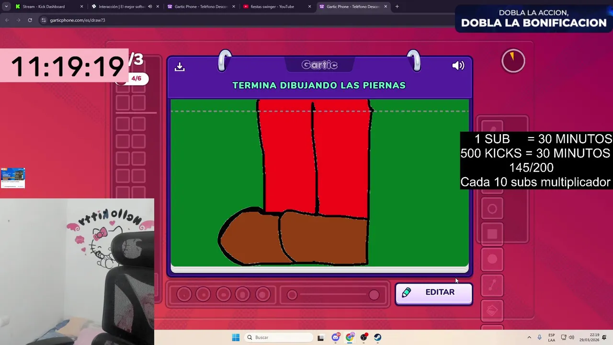Close the active Gartic Phone tab
613x345 pixels.
(x=386, y=7)
